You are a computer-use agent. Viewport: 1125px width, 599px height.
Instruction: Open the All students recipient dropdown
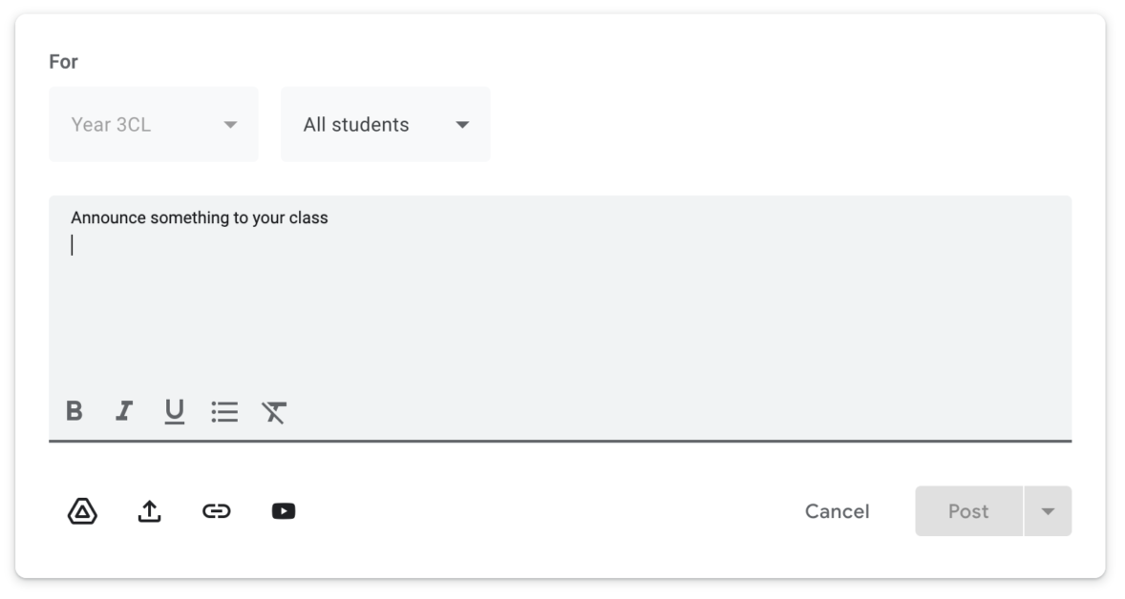385,124
